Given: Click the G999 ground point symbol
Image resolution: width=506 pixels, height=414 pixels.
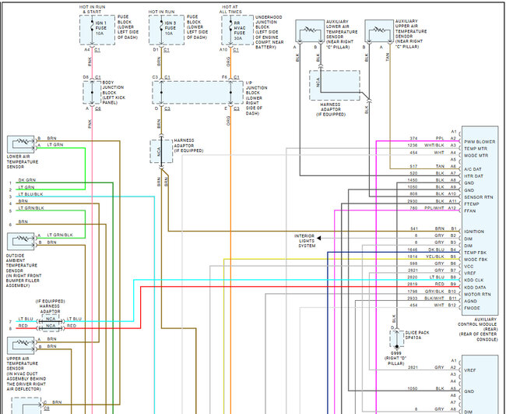Looking at the screenshot, I should [x=396, y=347].
